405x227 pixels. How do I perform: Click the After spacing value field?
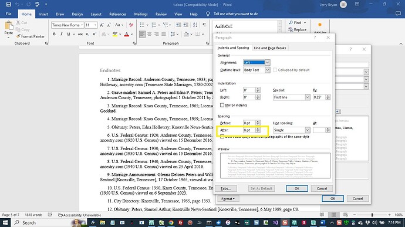click(249, 130)
